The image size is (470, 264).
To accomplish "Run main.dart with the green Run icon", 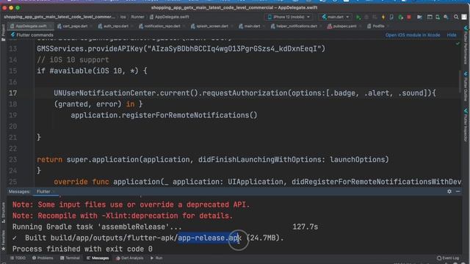I will (x=358, y=17).
